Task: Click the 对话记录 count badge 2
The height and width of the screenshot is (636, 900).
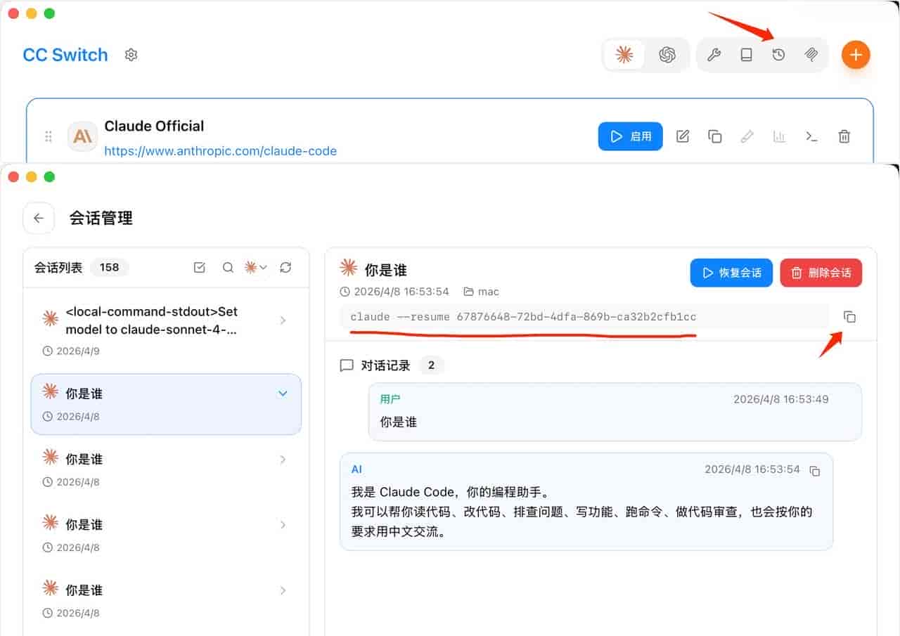Action: pos(431,365)
